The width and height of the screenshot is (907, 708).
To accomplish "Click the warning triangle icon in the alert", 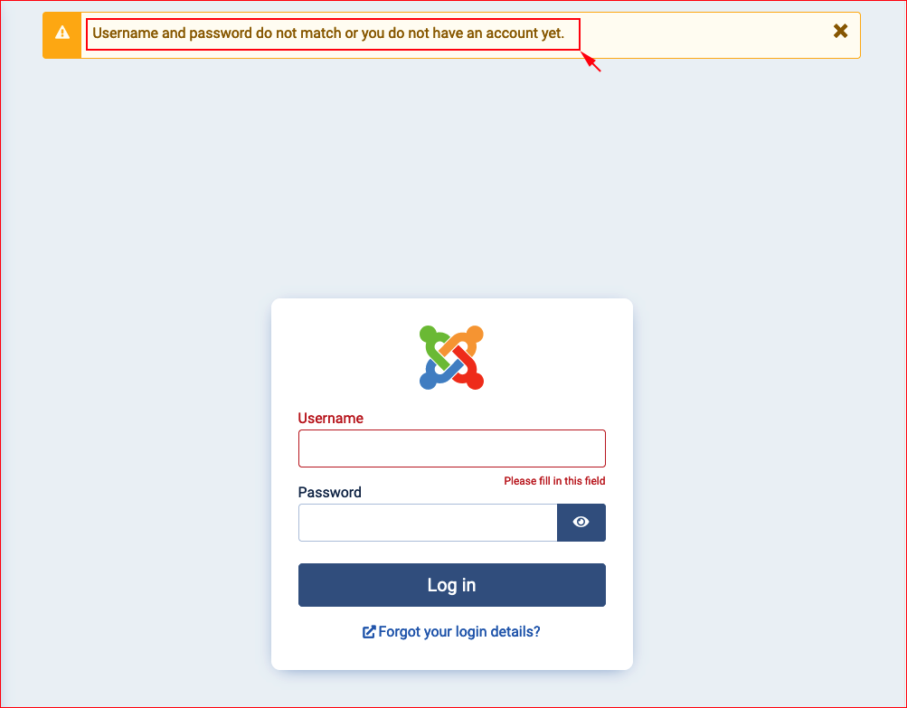I will [61, 33].
